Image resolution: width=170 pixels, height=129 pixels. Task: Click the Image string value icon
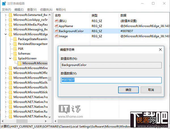56,36
